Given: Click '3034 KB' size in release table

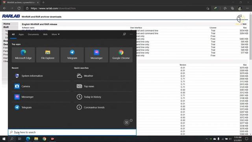Looking at the screenshot, I should (x=244, y=30).
